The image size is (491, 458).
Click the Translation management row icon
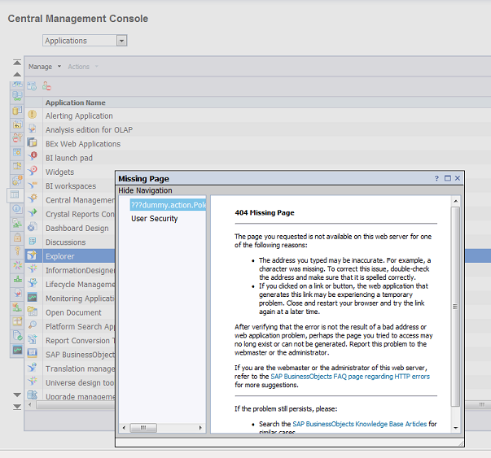pyautogui.click(x=33, y=368)
